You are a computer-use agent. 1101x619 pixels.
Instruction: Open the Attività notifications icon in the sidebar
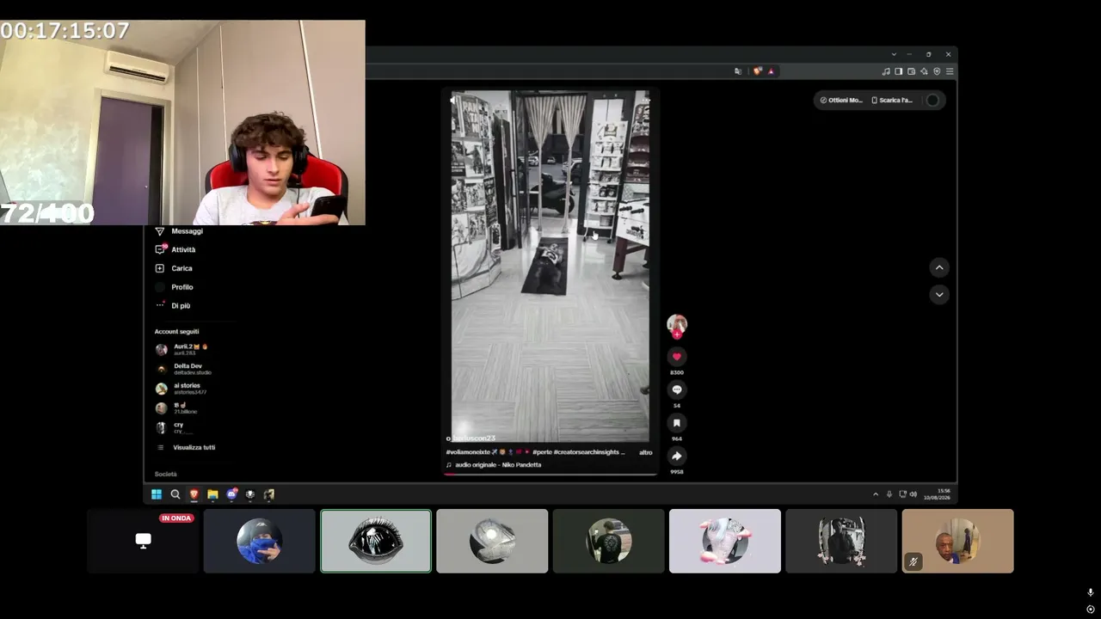[x=159, y=249]
